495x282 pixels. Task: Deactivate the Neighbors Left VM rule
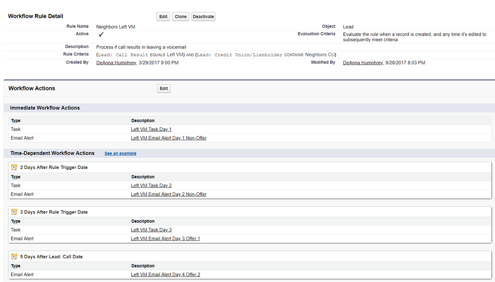[x=203, y=16]
